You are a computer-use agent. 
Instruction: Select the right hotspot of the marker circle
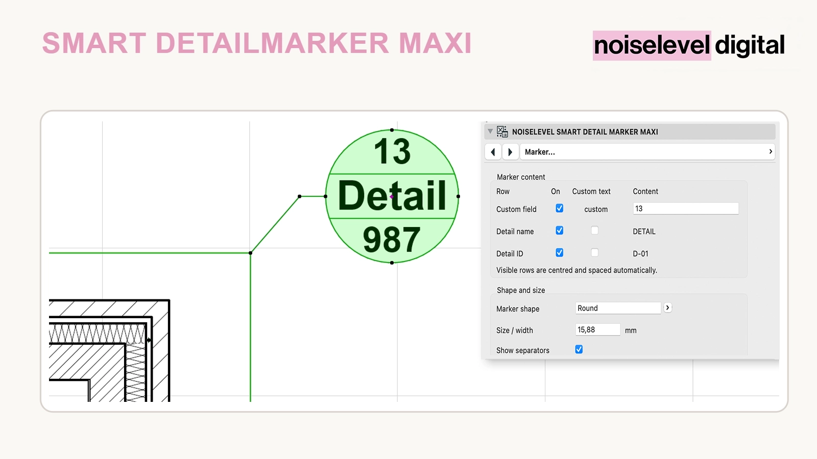tap(458, 196)
